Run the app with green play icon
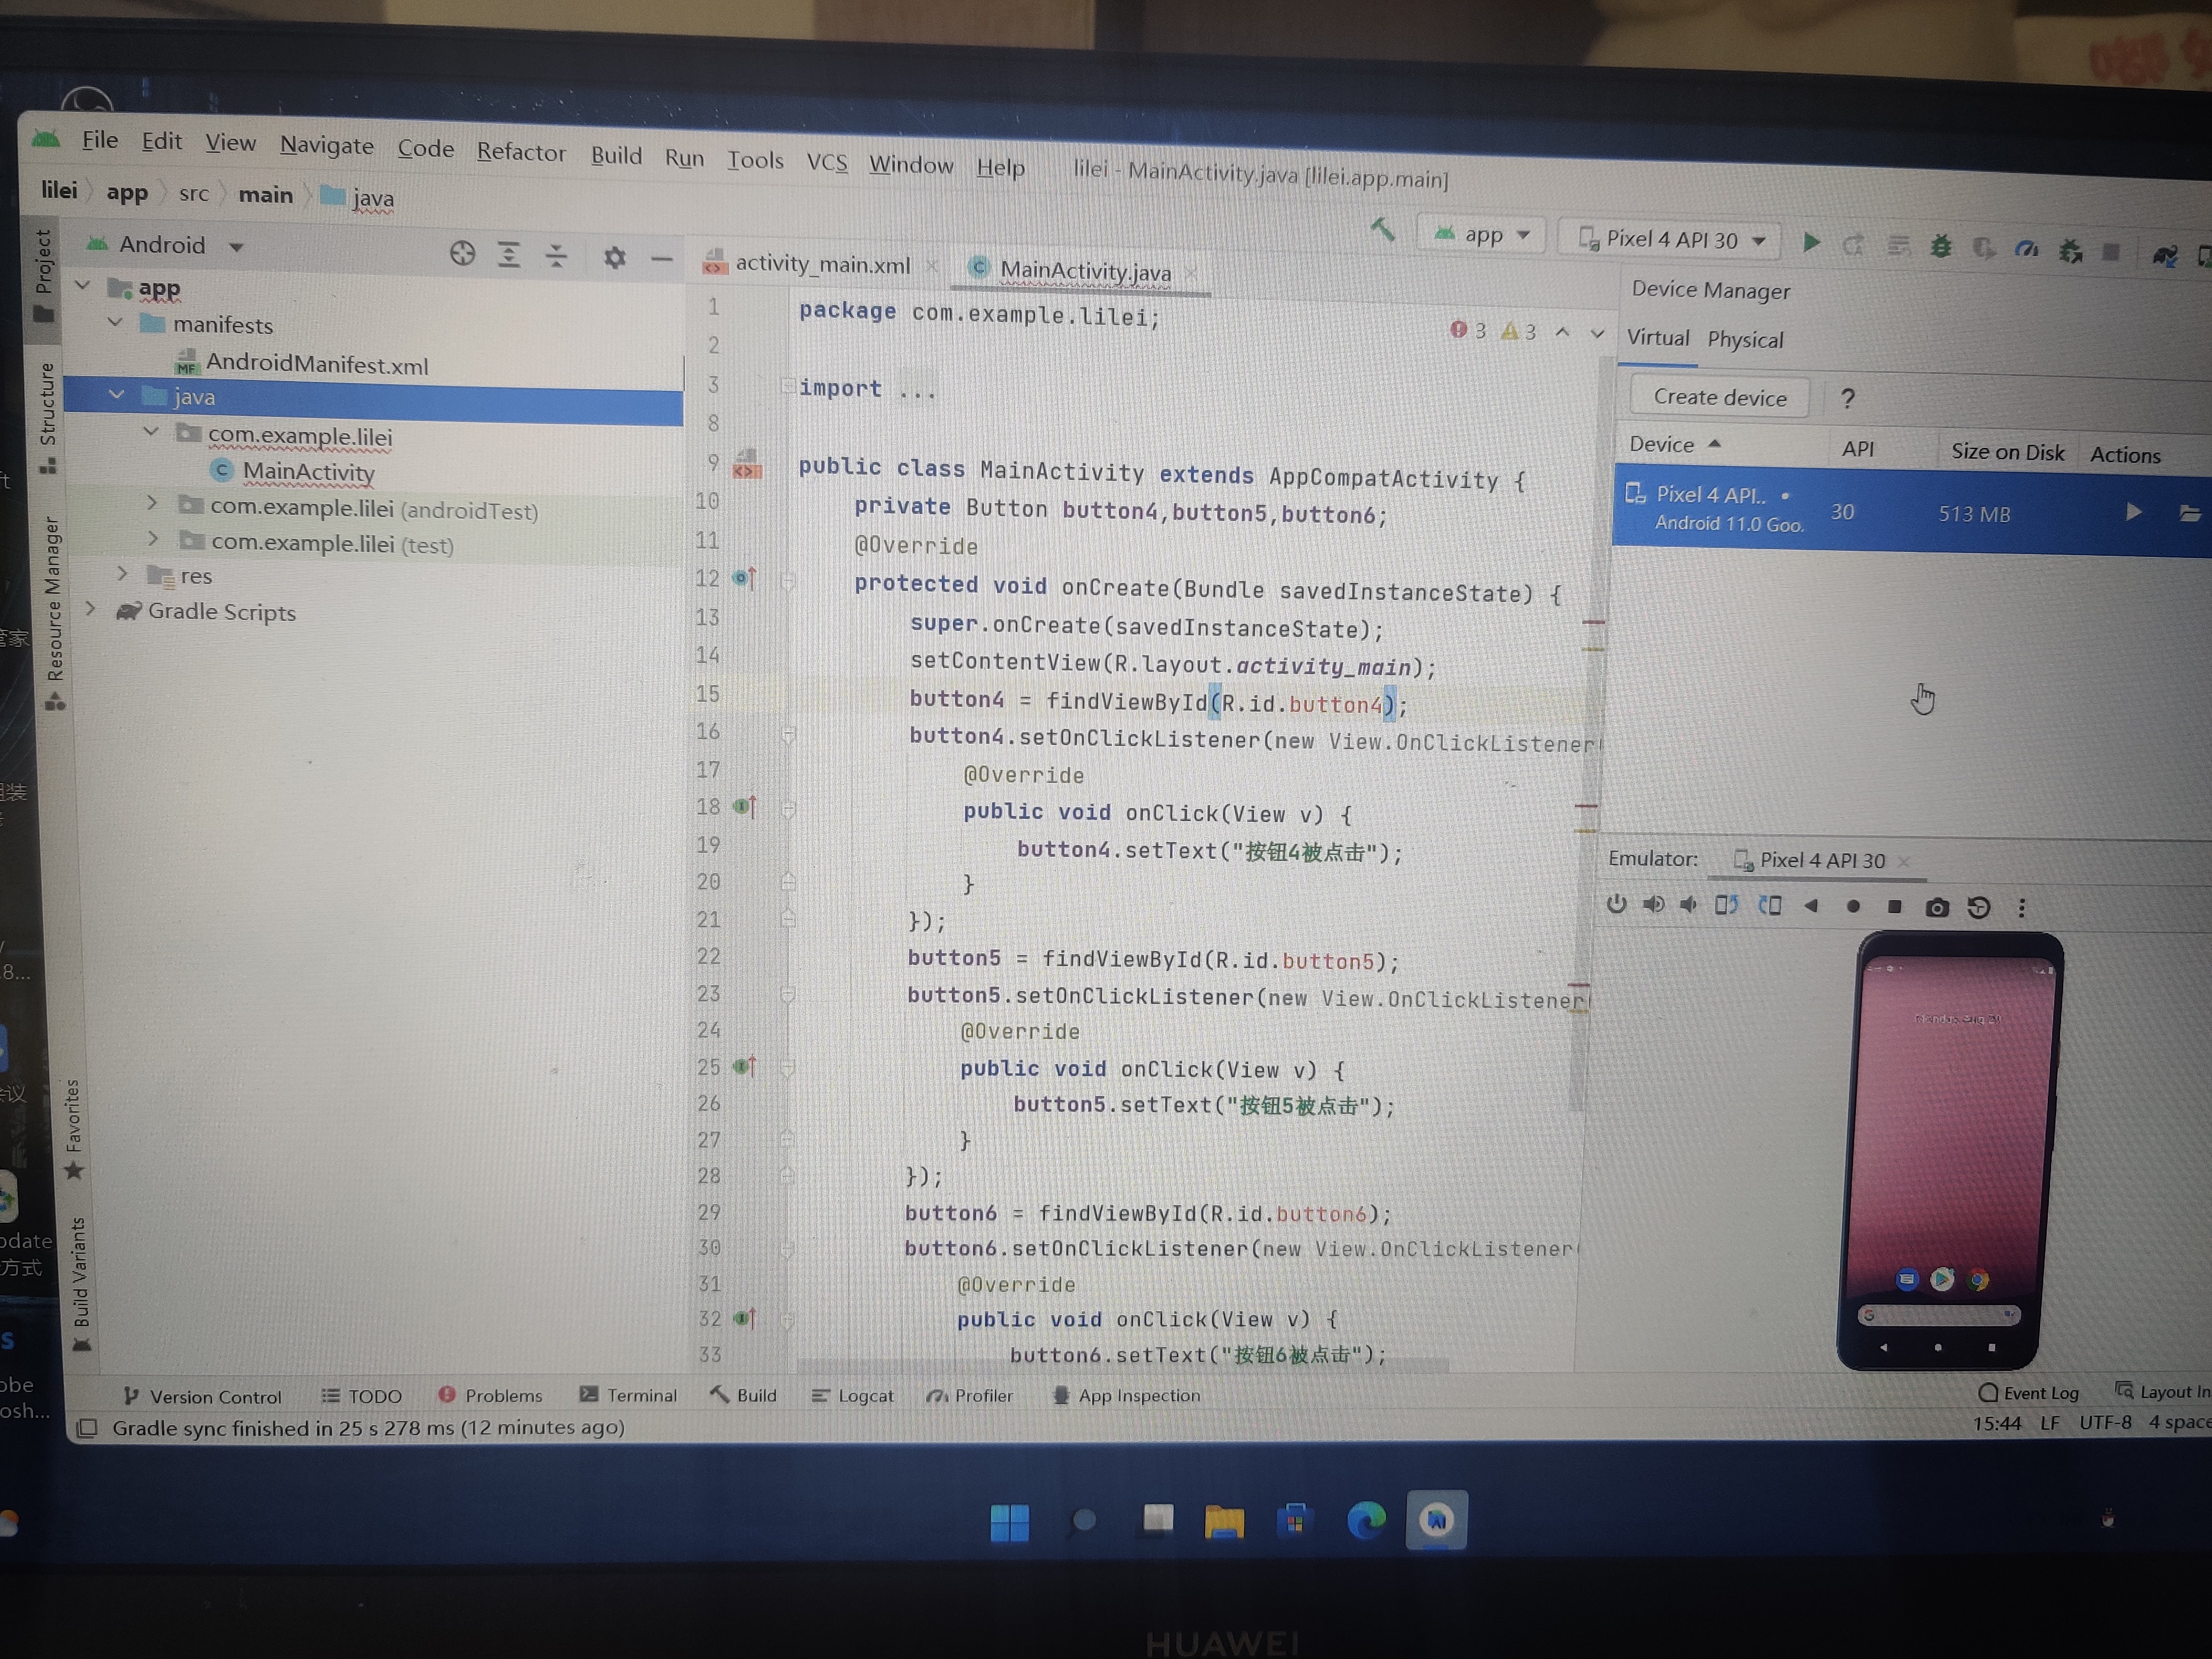The image size is (2212, 1659). coord(1811,242)
